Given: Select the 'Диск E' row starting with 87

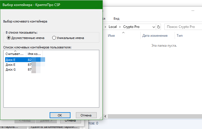Looking at the screenshot, I should (x=25, y=65).
